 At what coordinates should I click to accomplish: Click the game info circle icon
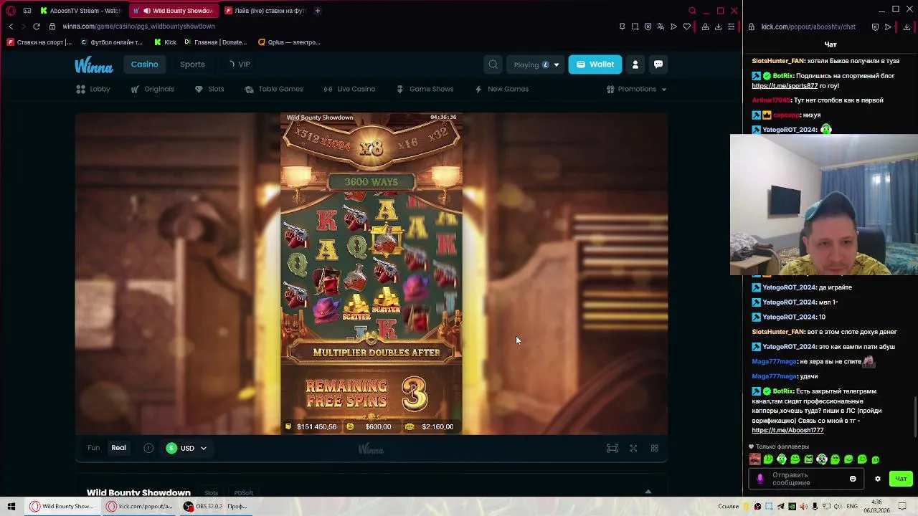148,448
